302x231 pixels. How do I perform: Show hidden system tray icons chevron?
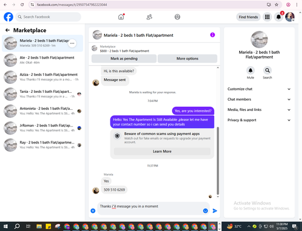[x=249, y=227]
